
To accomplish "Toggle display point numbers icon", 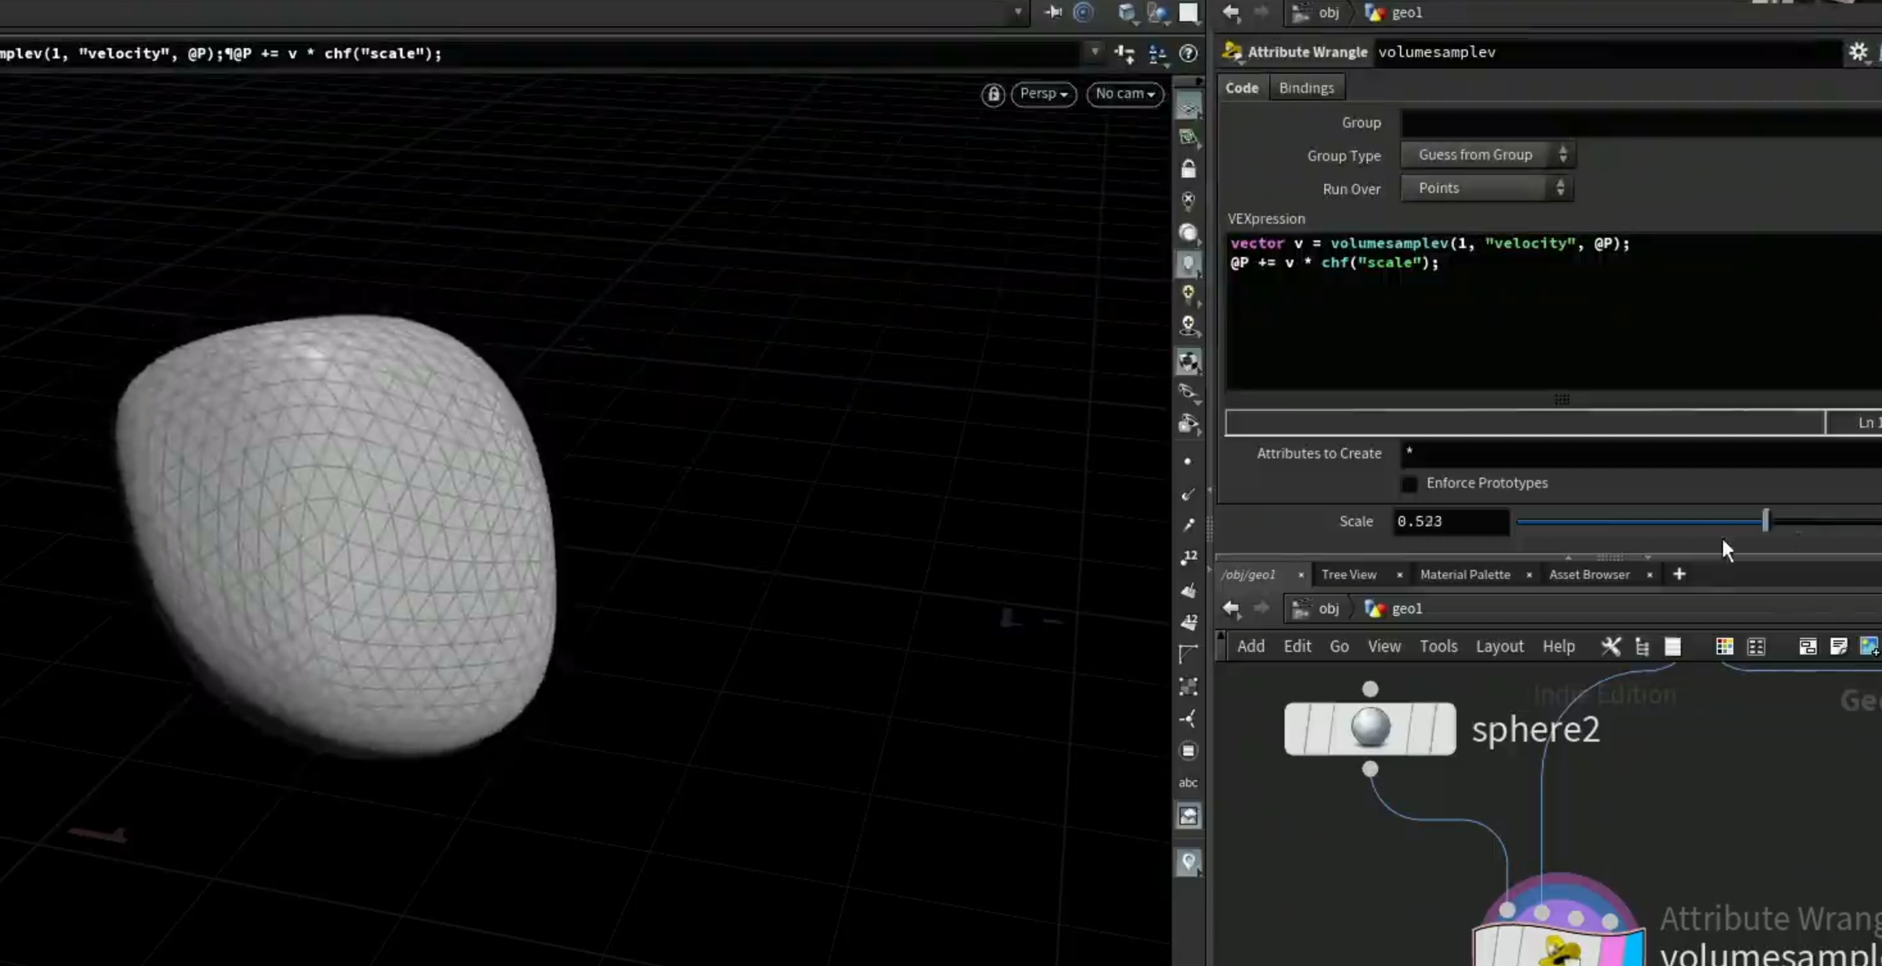I will 1188,558.
